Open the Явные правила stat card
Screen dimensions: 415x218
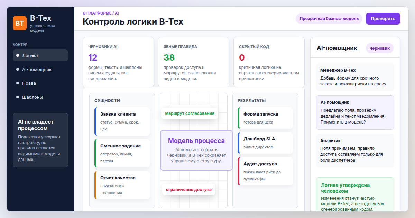(x=194, y=62)
